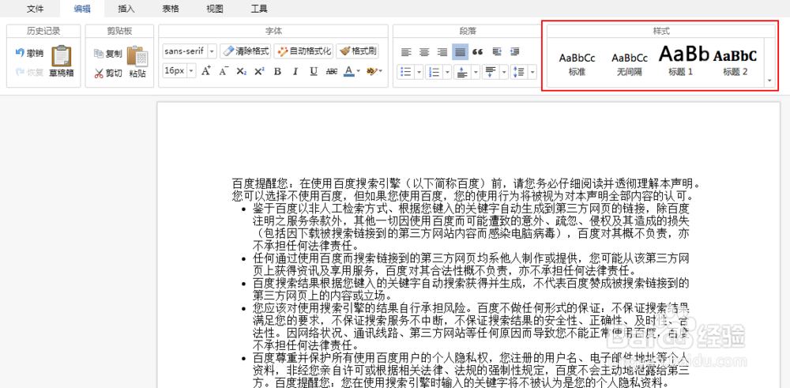
Task: Apply the text highlight color
Action: tap(371, 71)
